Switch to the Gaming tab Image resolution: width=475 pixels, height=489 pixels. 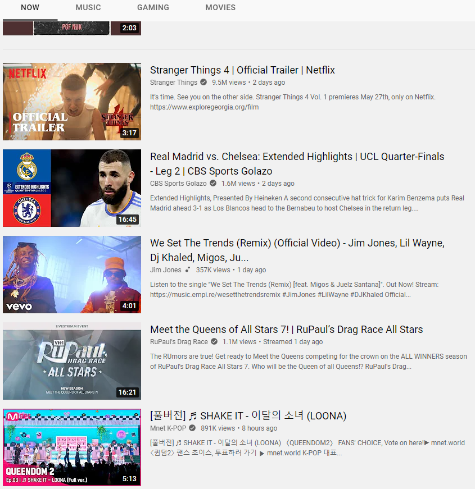153,7
